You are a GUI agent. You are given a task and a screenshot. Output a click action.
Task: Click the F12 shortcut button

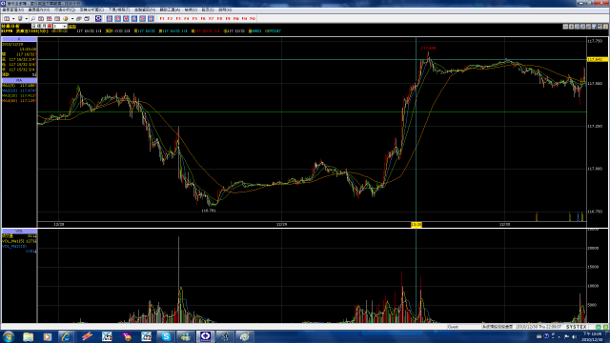click(x=253, y=18)
